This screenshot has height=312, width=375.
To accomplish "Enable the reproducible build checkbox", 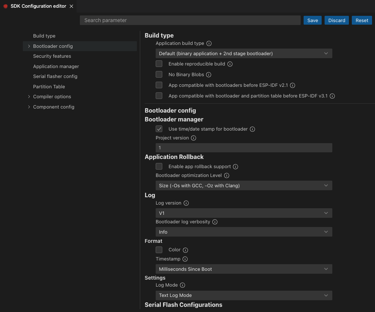I will pyautogui.click(x=159, y=64).
